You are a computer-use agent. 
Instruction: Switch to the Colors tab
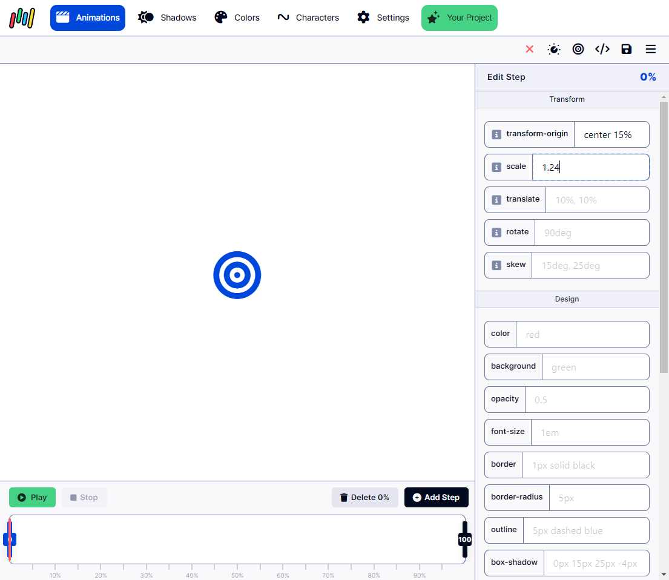point(237,18)
